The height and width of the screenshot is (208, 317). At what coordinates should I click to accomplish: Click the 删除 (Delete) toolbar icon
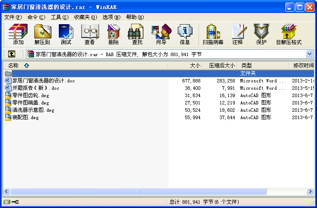[x=113, y=34]
